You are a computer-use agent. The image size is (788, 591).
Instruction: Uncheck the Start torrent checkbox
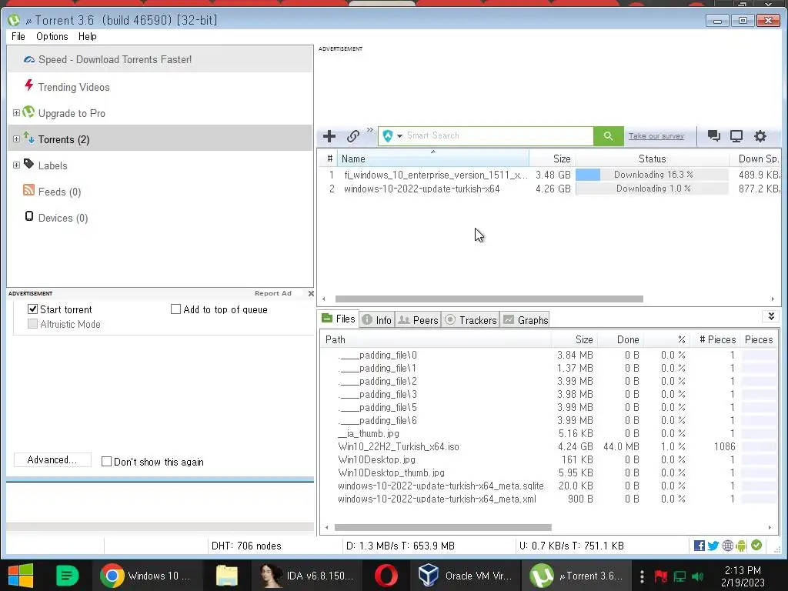click(x=32, y=309)
